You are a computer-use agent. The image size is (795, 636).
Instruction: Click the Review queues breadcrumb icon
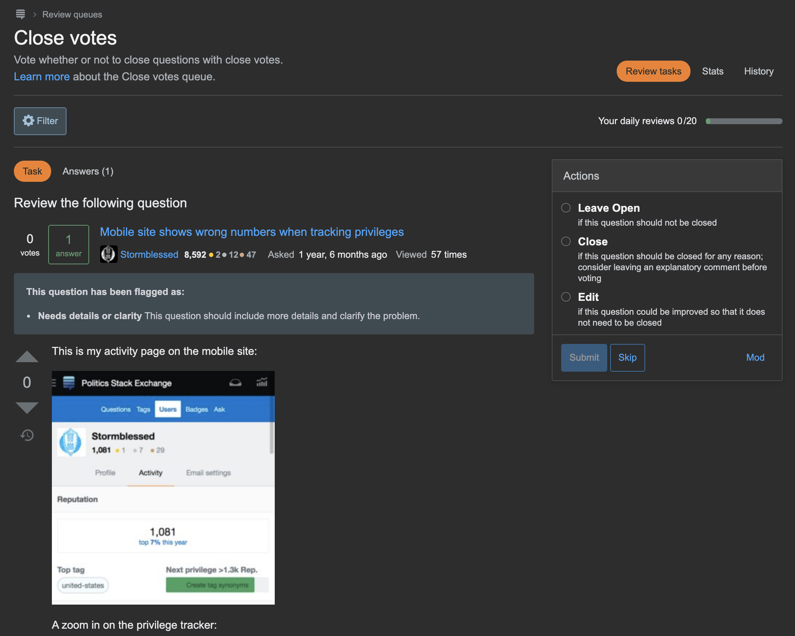pyautogui.click(x=20, y=14)
